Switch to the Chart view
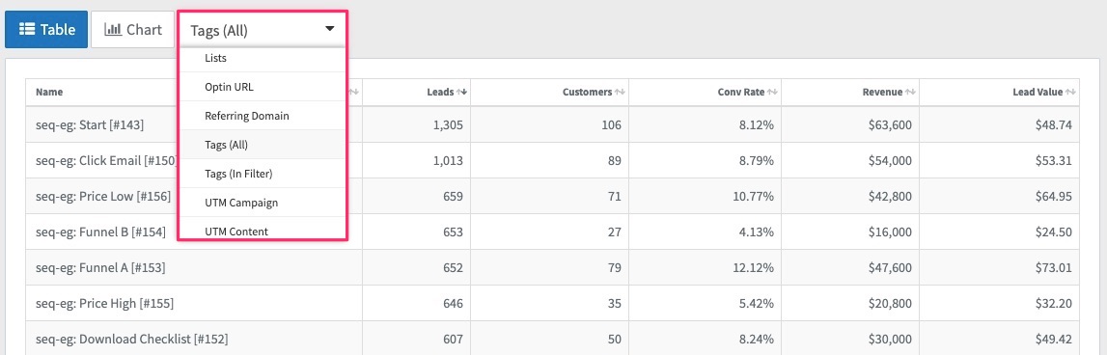The image size is (1107, 355). (x=133, y=30)
